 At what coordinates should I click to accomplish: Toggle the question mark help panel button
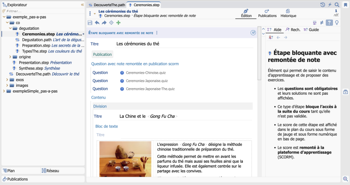click(x=329, y=23)
